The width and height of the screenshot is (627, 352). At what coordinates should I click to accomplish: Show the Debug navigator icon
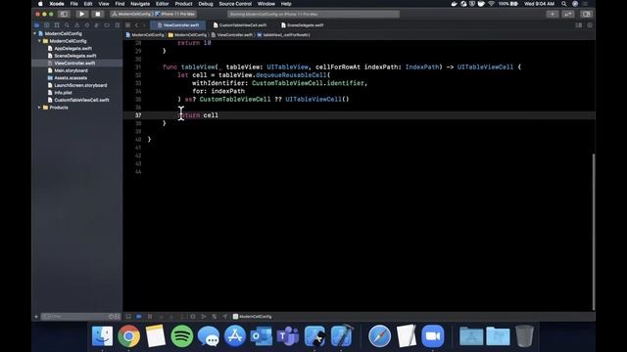[x=97, y=25]
